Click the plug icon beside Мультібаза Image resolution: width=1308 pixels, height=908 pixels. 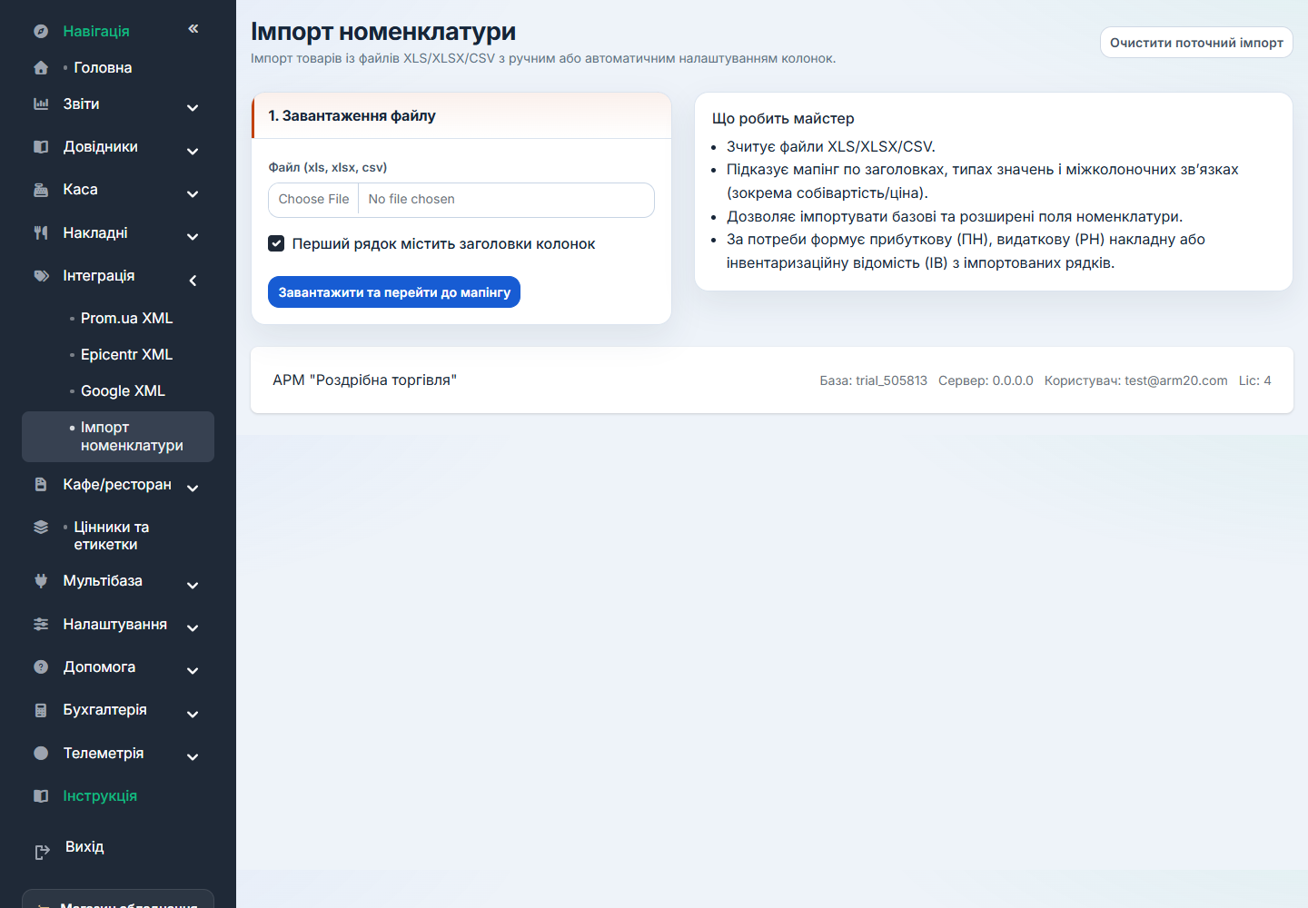[x=41, y=580]
